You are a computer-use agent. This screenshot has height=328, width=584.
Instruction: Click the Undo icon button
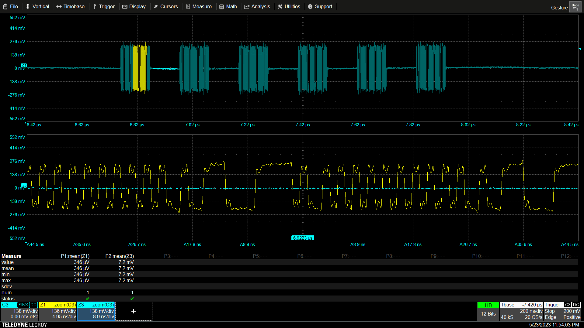[x=575, y=7]
